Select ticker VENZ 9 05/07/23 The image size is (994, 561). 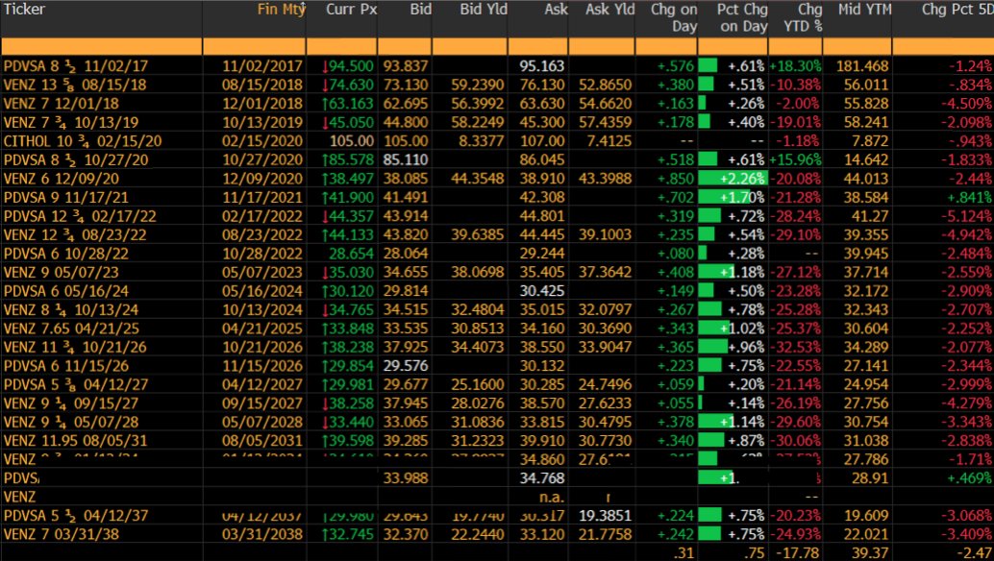click(x=61, y=272)
